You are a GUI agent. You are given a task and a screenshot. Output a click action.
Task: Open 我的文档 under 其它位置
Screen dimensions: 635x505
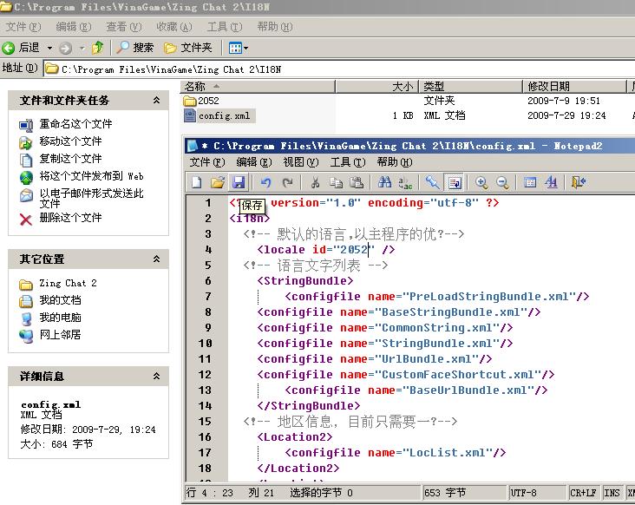(61, 300)
